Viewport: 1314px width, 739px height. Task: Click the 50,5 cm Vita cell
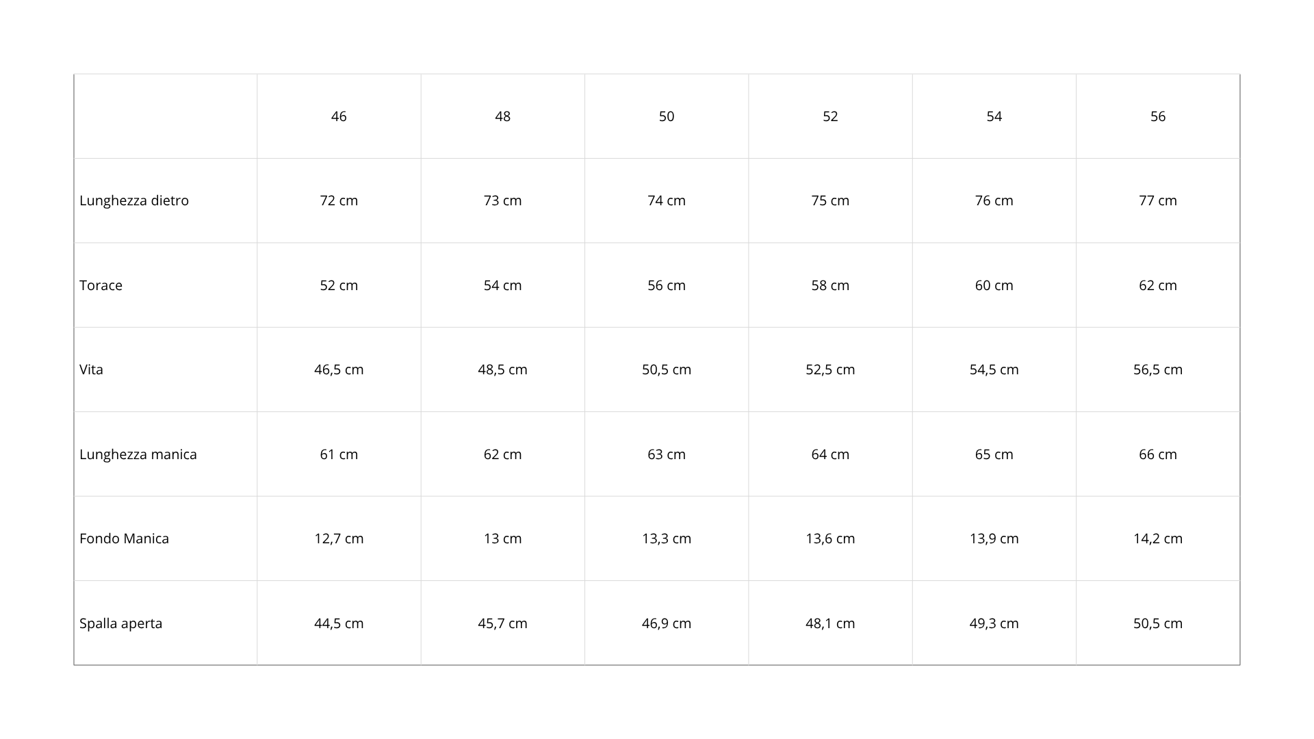667,369
